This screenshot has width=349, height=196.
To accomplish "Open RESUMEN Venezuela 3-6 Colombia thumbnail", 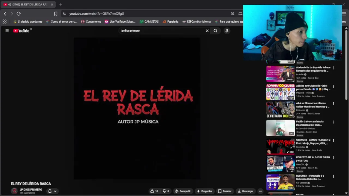I will click(280, 182).
